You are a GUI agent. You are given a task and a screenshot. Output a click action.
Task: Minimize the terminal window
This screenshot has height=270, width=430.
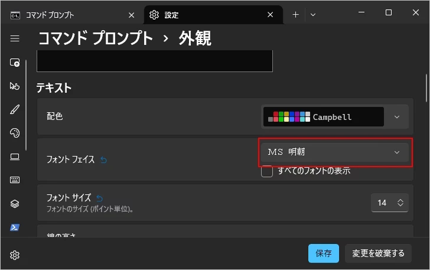(361, 12)
